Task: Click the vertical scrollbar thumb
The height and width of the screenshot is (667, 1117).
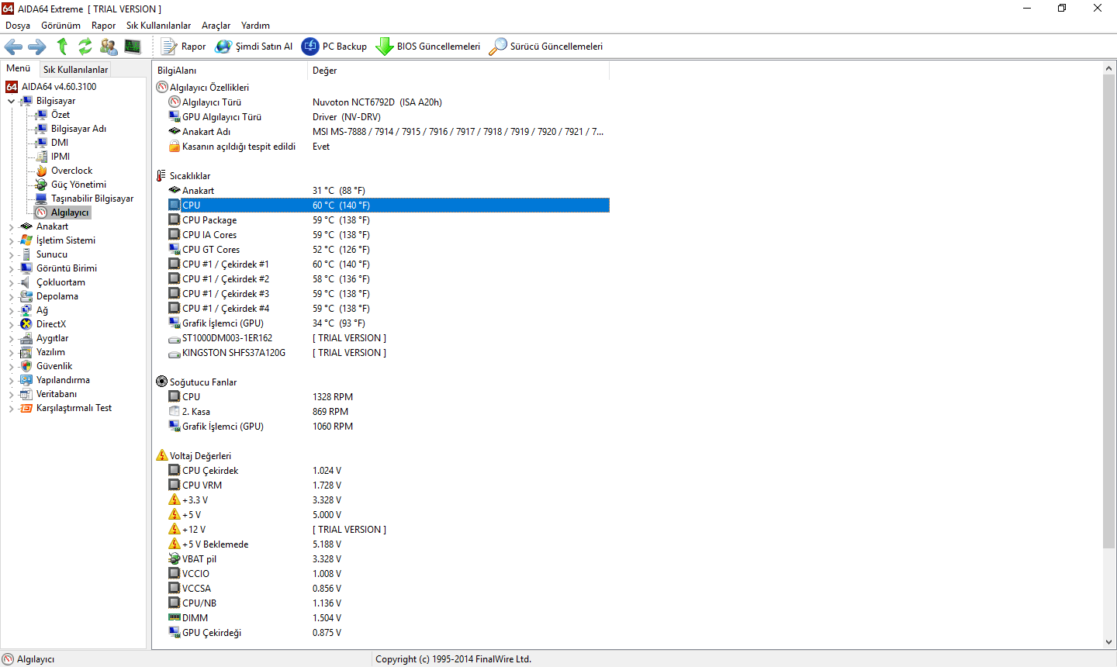Action: click(1108, 312)
